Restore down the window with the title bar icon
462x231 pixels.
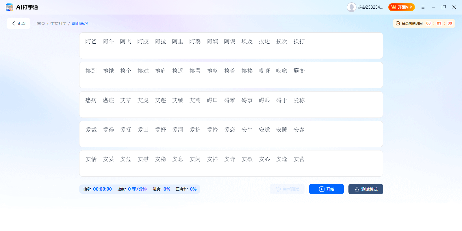tap(444, 7)
